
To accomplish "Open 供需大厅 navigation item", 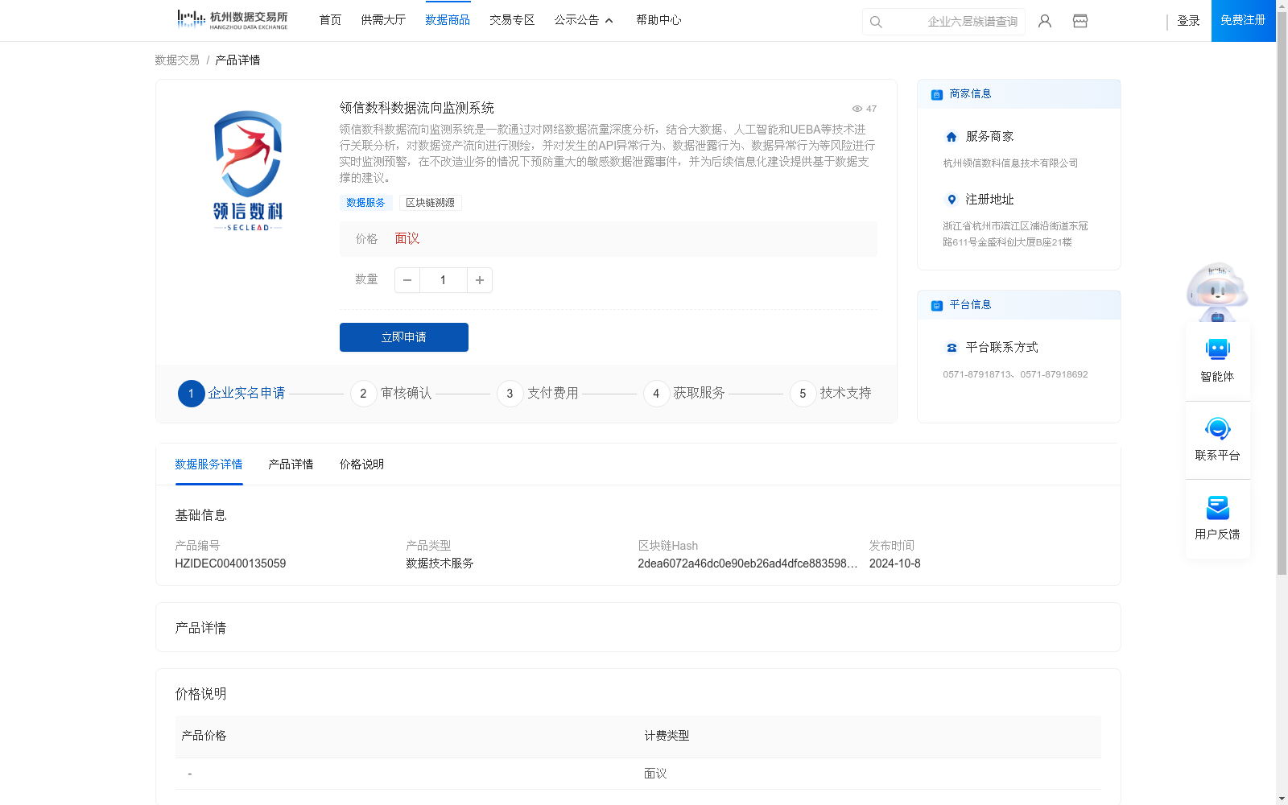I will (383, 20).
